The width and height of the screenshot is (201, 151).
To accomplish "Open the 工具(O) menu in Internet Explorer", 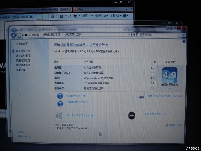I will [x=116, y=16].
